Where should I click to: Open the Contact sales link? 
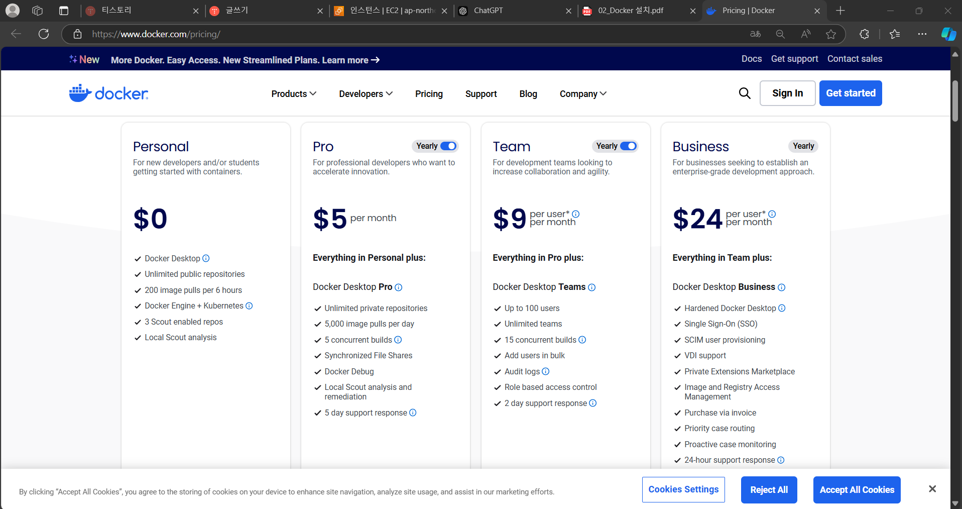click(855, 59)
